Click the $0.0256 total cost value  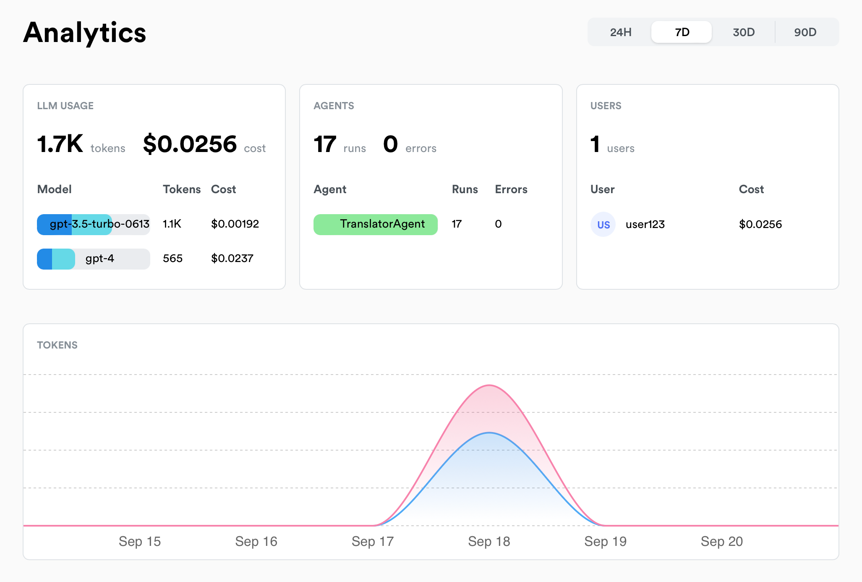190,145
